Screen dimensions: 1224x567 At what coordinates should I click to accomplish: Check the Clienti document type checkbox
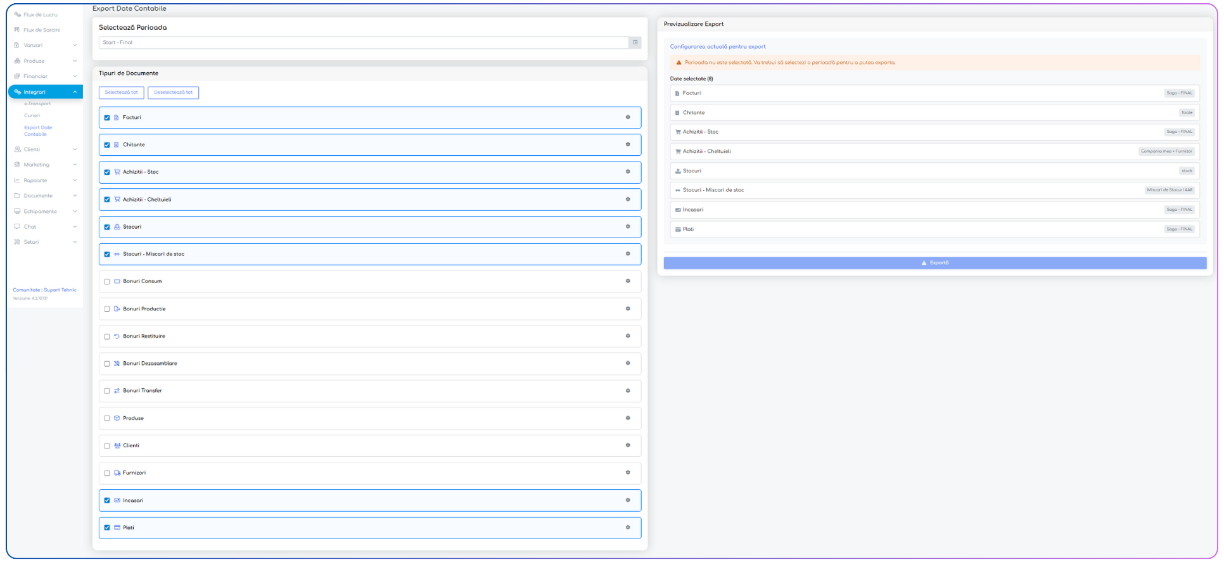pyautogui.click(x=107, y=446)
